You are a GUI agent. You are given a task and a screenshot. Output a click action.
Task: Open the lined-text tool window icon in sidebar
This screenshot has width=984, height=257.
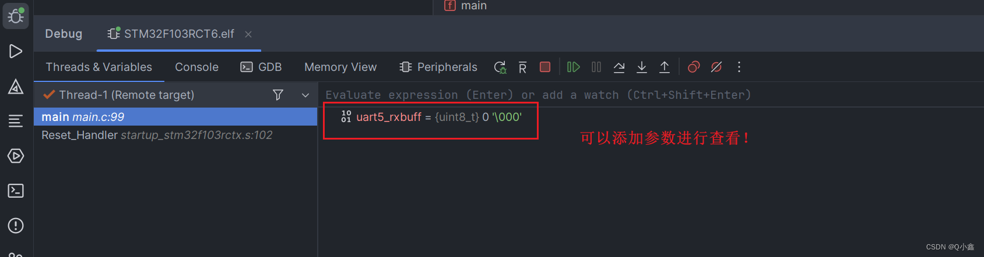[16, 121]
